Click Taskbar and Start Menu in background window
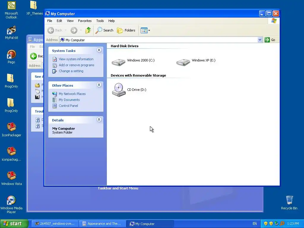 tap(118, 188)
